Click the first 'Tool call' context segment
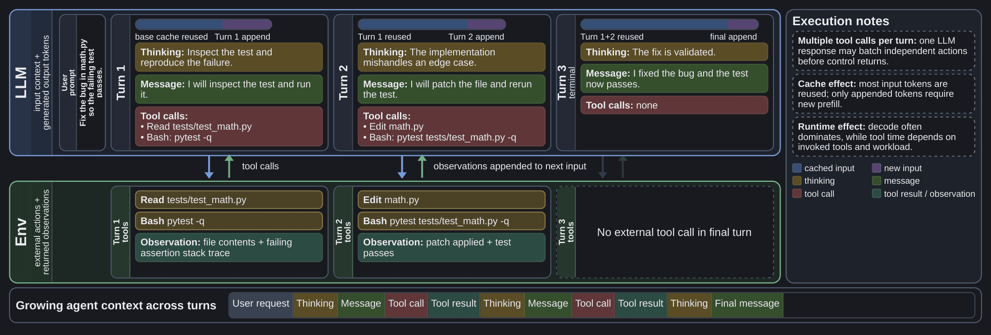 pos(406,305)
